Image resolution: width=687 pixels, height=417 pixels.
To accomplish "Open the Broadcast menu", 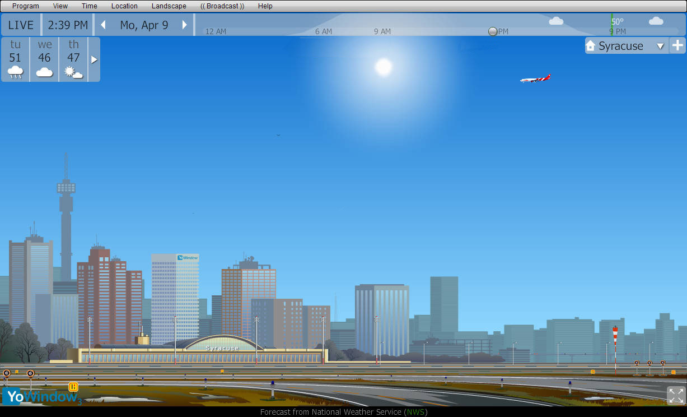I will coord(222,6).
